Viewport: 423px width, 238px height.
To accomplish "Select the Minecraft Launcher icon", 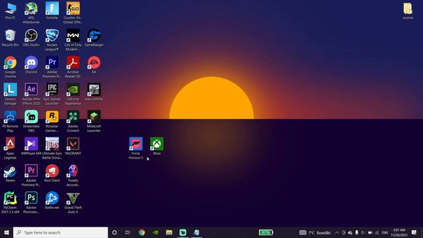I will 94,122.
